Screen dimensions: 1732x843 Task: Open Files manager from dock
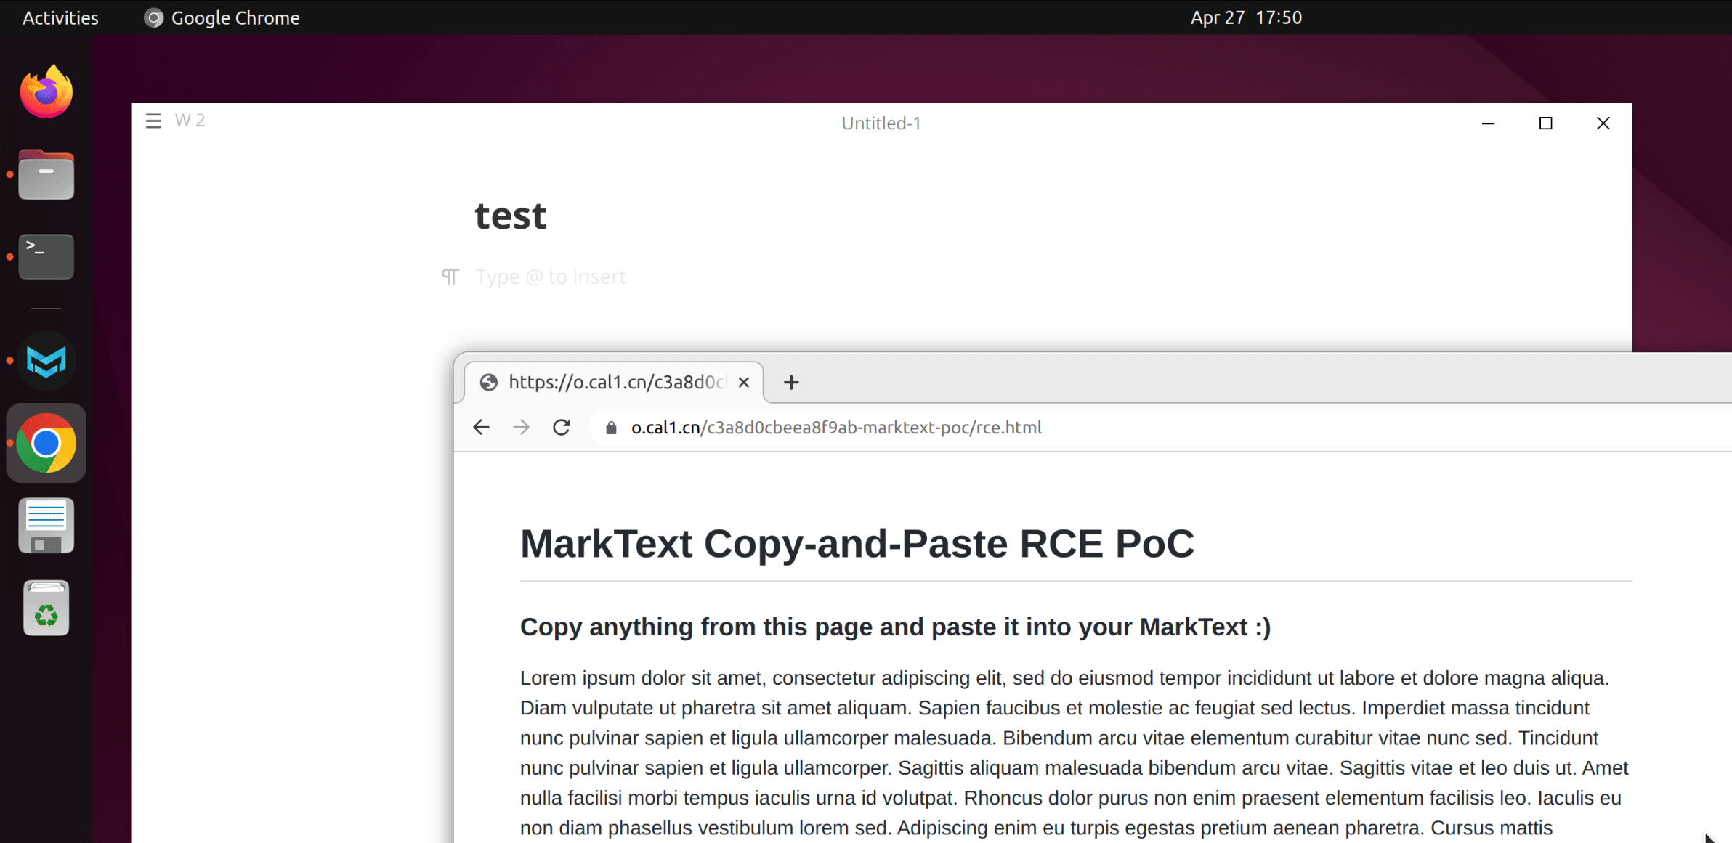[46, 175]
